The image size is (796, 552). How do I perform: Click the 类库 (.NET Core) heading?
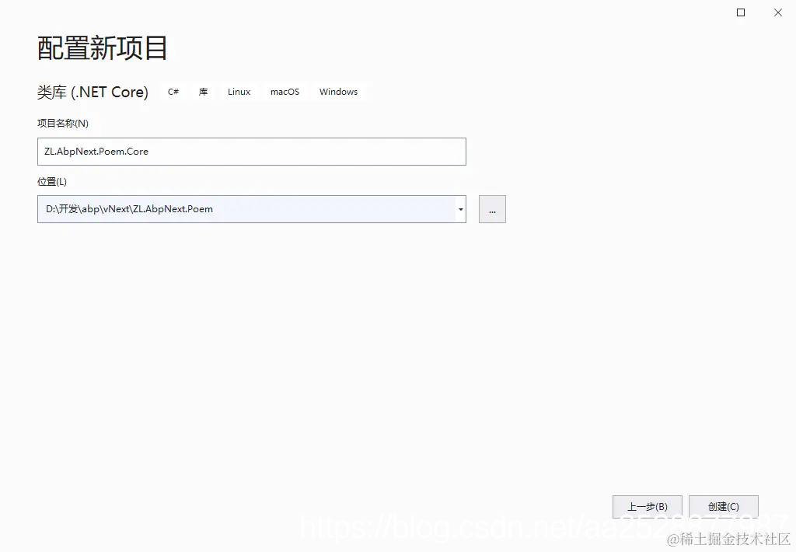coord(93,92)
